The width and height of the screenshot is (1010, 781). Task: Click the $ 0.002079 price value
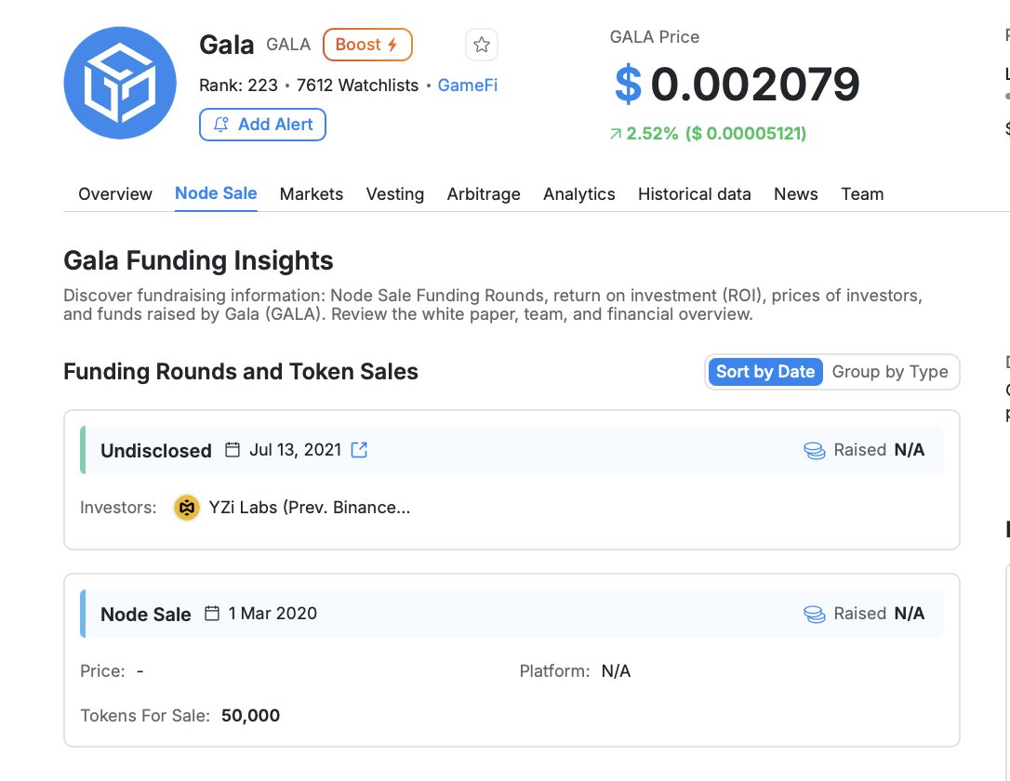738,85
